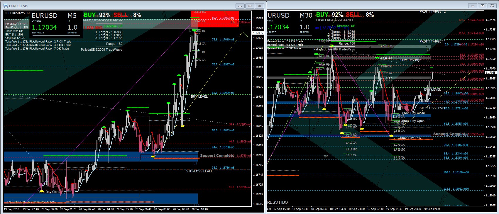
Task: Click the '44.7 1.16798-m5' Fibonacci label
Action: click(223, 147)
